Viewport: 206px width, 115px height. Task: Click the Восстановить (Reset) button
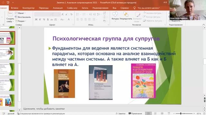23,17
